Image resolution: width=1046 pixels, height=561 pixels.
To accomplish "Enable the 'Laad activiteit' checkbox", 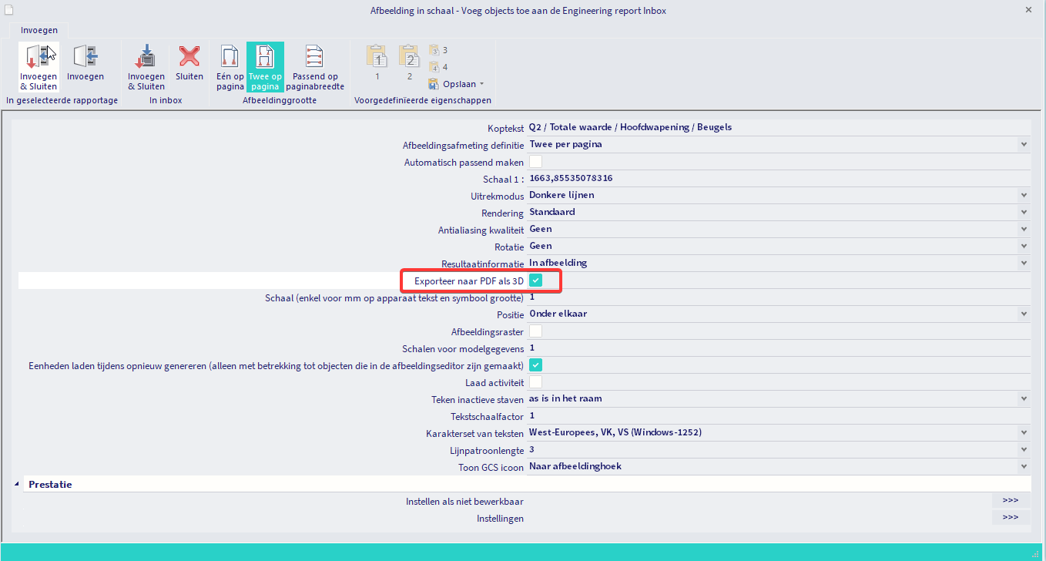I will [x=535, y=381].
